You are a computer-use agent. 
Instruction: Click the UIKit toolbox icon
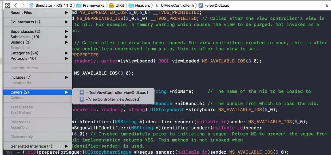(111, 5)
